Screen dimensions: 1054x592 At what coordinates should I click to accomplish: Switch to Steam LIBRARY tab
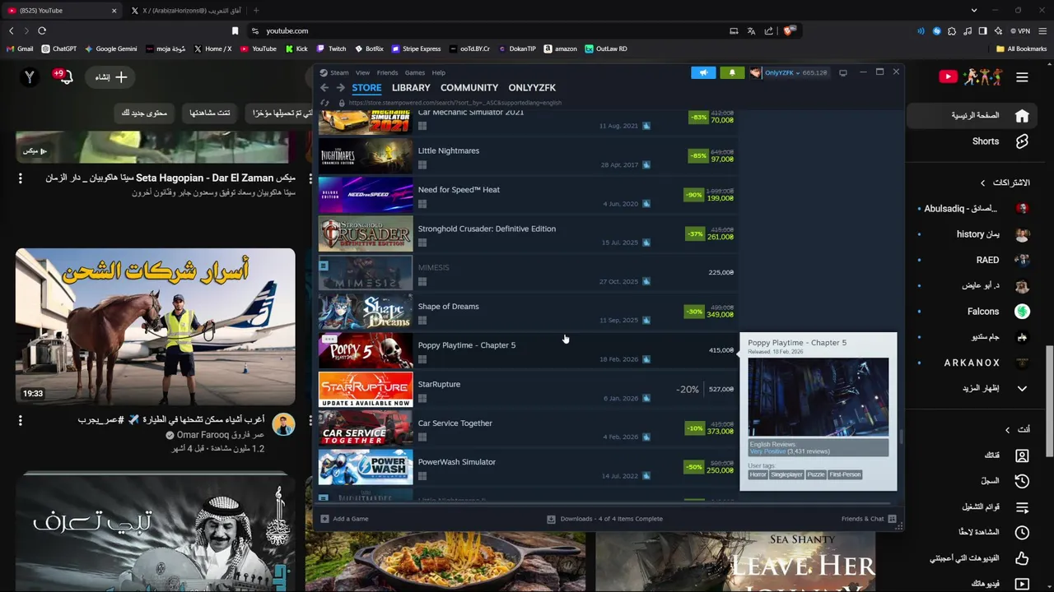[x=411, y=88]
